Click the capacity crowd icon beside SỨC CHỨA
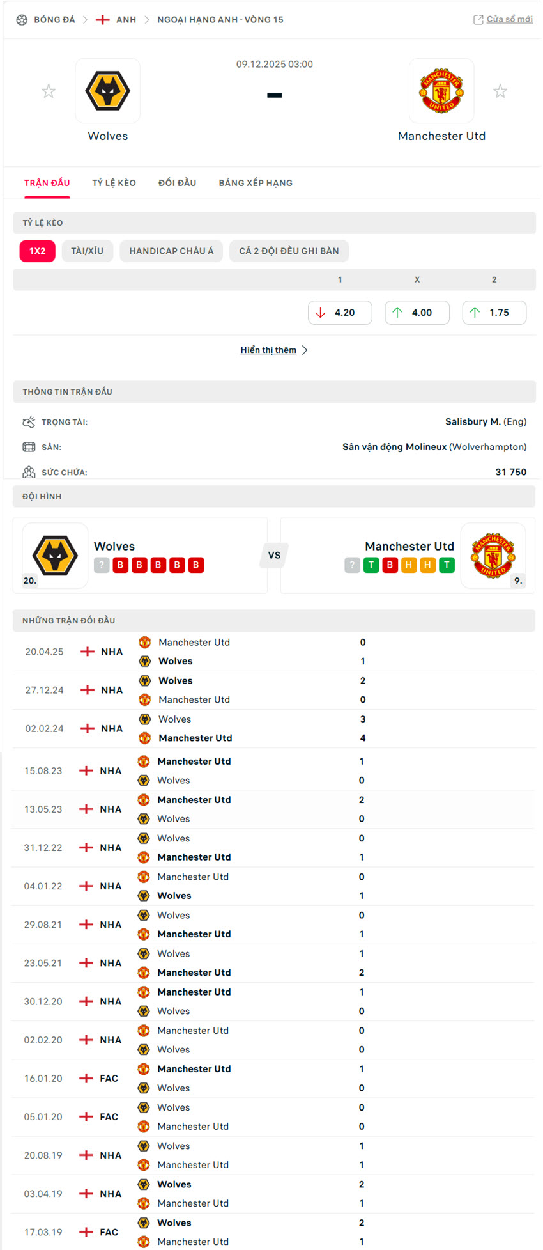 (28, 472)
